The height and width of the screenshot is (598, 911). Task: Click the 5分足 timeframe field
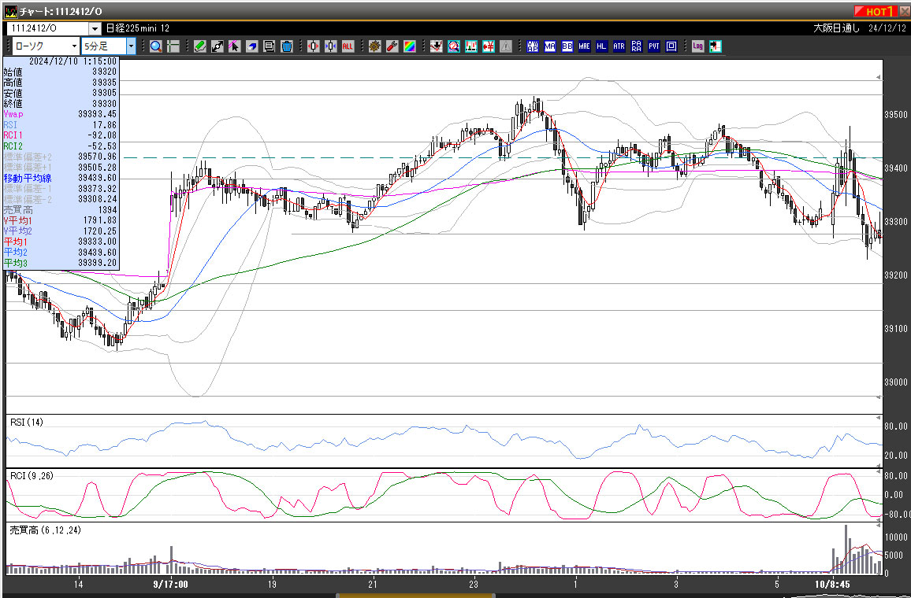103,46
